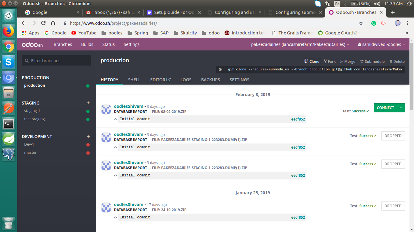Click DROPPED on the 24-10-2019.ZIP build

[x=393, y=206]
